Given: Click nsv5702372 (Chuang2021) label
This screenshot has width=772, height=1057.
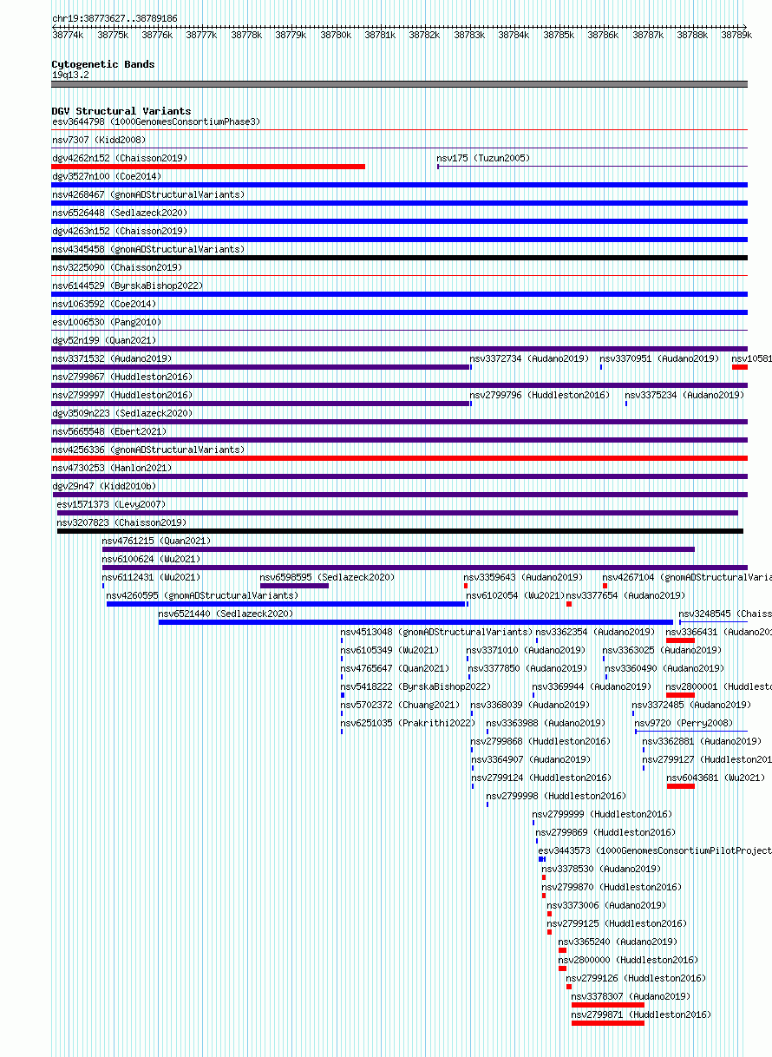Looking at the screenshot, I should point(400,705).
